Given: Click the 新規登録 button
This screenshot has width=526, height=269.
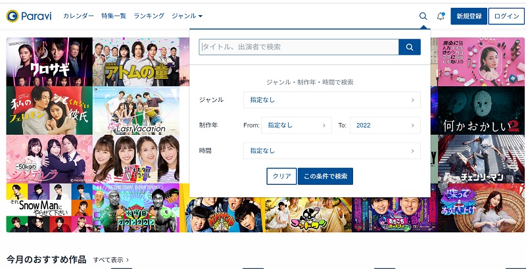Looking at the screenshot, I should click(x=469, y=16).
